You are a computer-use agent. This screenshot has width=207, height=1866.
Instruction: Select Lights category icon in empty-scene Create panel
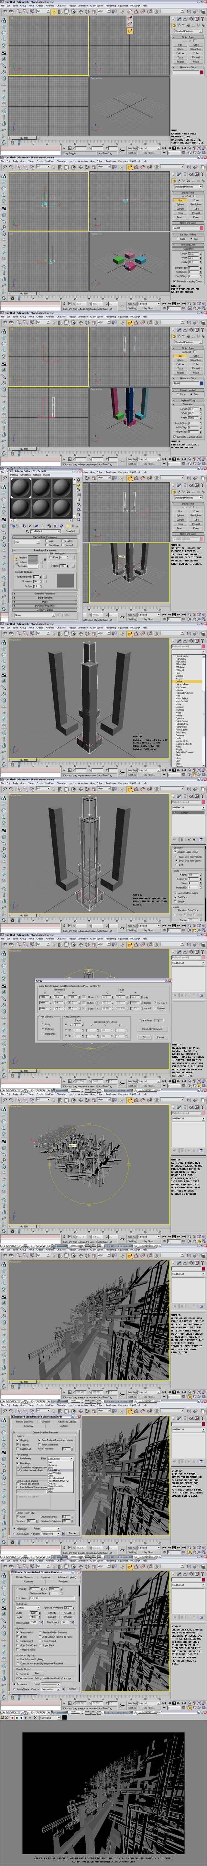click(184, 25)
